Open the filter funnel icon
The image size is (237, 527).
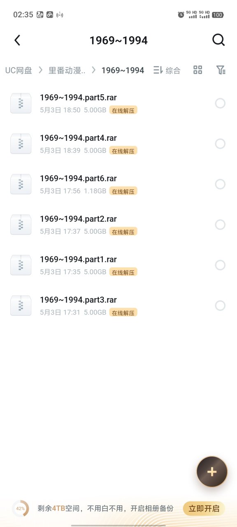221,70
